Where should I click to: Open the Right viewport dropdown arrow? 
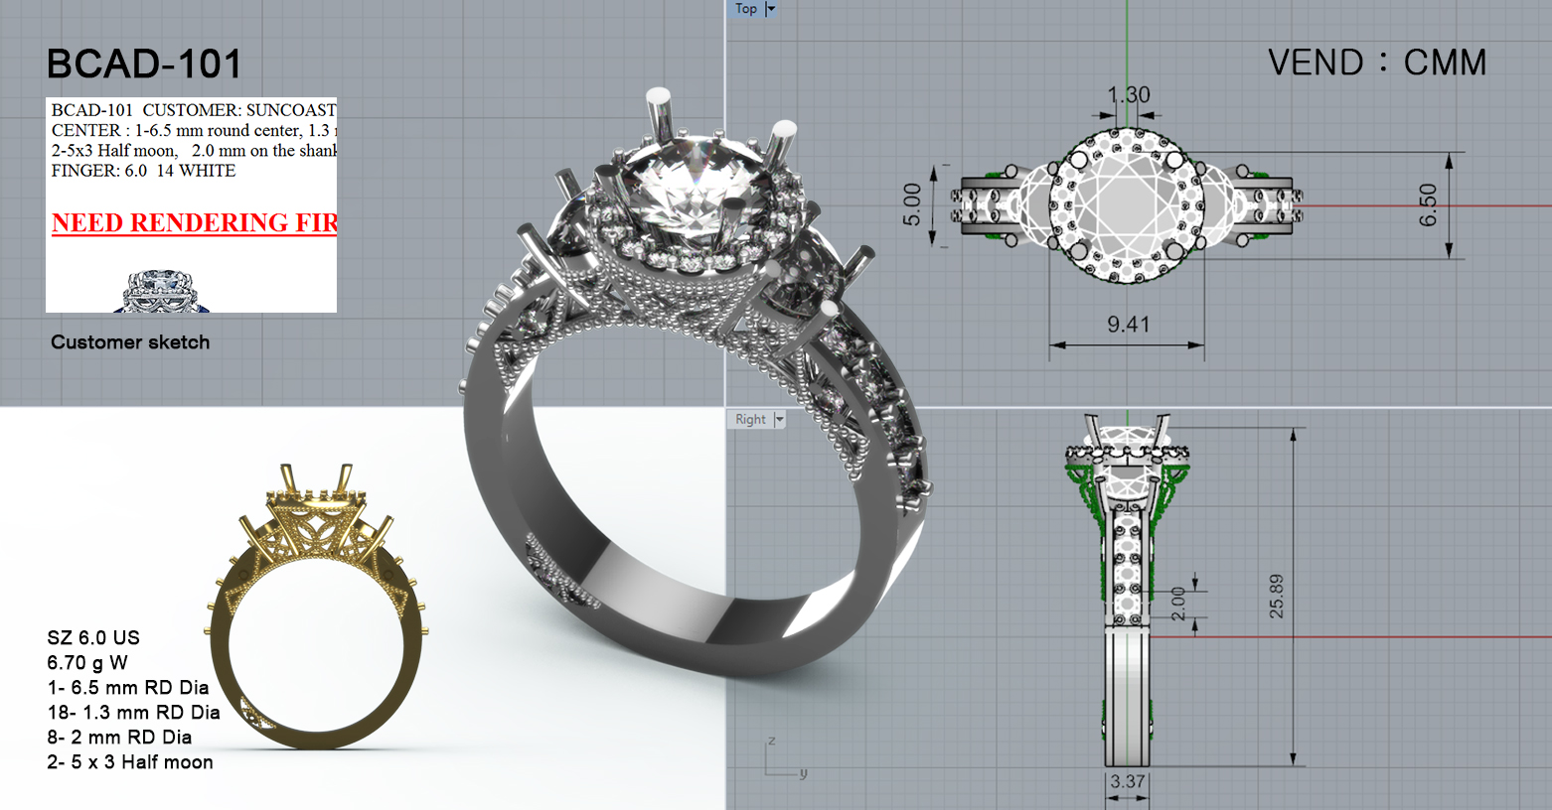coord(780,420)
